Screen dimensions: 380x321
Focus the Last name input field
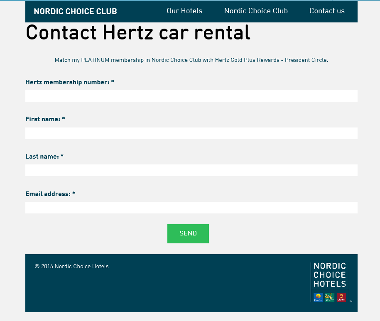point(191,170)
